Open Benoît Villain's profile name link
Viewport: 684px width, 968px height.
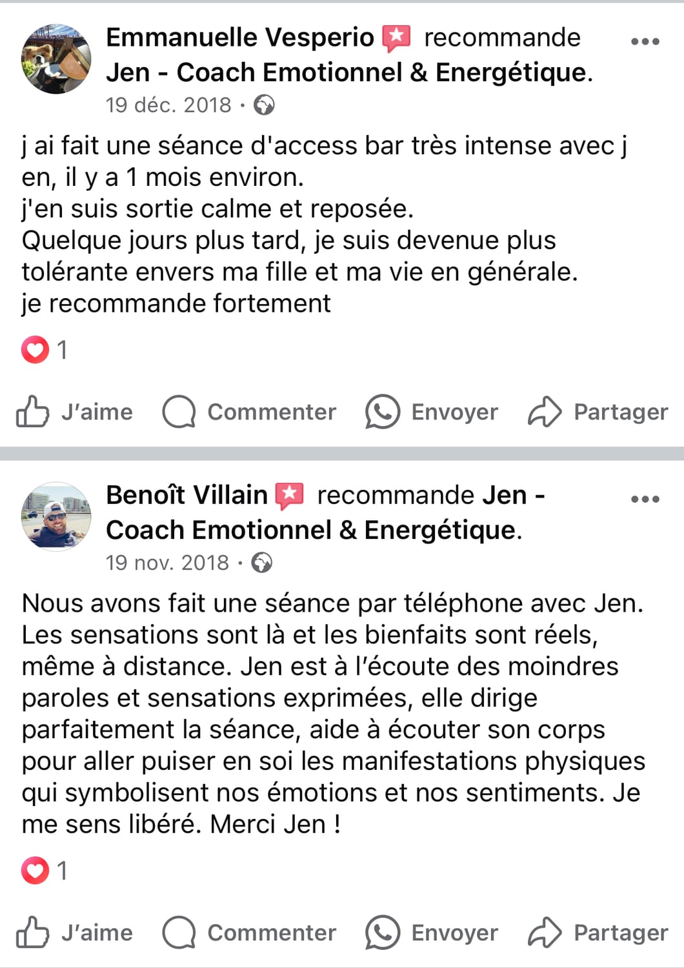pyautogui.click(x=186, y=495)
